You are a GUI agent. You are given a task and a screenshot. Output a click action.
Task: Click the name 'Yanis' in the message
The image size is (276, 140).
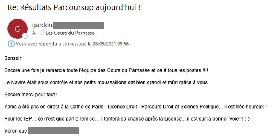click(10, 107)
